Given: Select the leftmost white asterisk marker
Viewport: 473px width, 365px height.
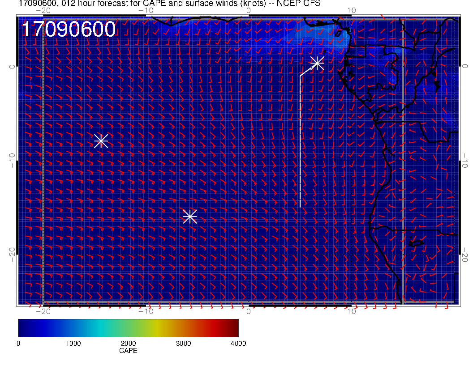Looking at the screenshot, I should coord(101,140).
